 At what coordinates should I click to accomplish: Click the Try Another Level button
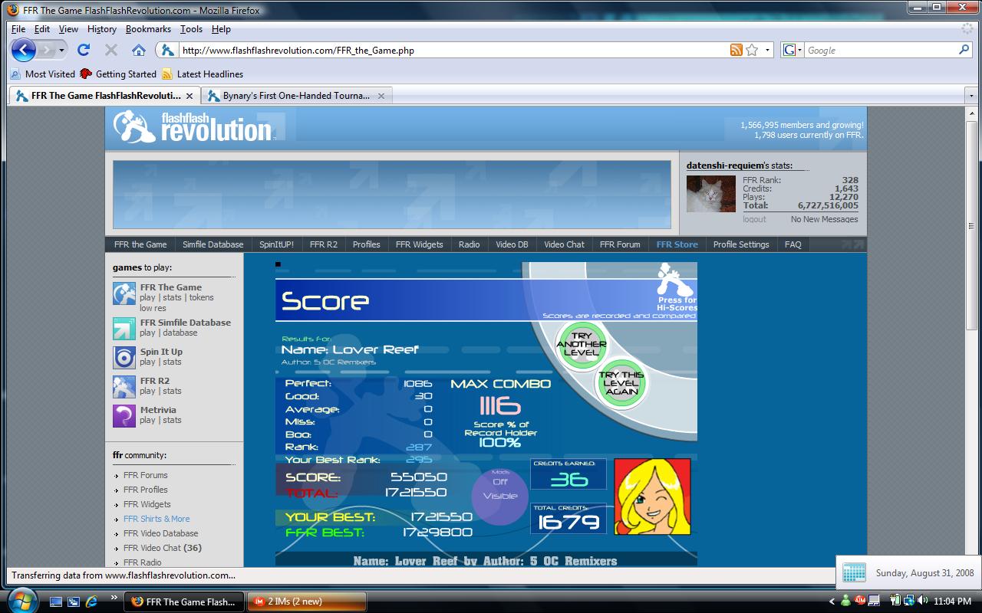click(x=581, y=345)
